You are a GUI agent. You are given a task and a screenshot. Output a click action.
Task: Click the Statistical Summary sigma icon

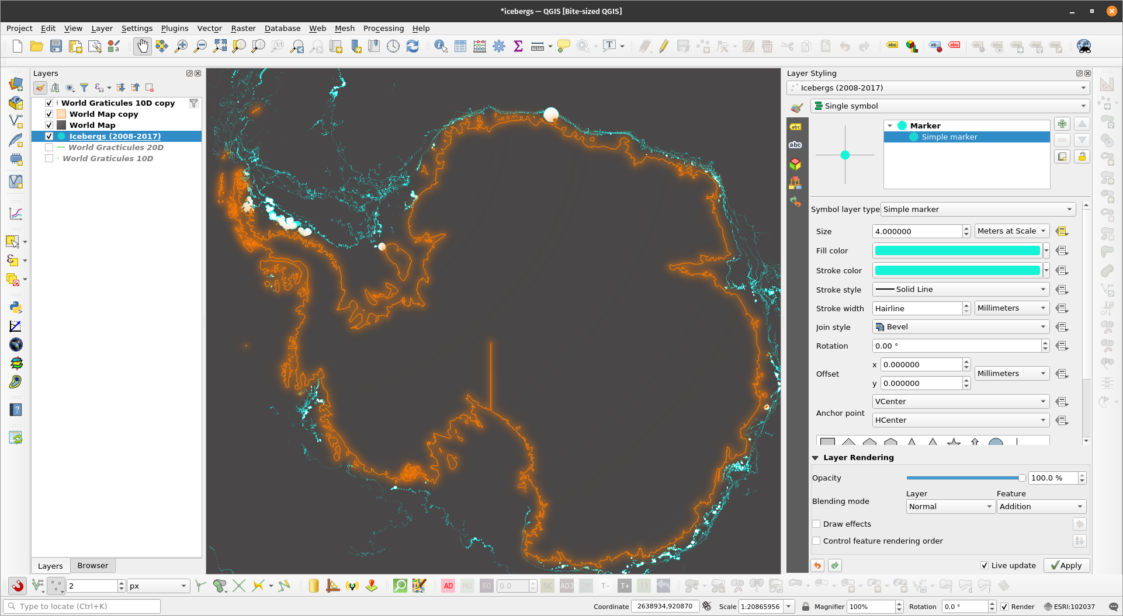coord(518,46)
